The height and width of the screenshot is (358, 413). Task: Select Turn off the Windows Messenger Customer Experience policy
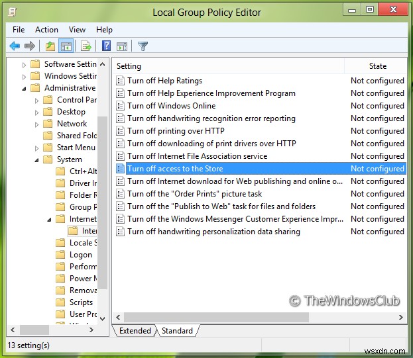point(235,219)
